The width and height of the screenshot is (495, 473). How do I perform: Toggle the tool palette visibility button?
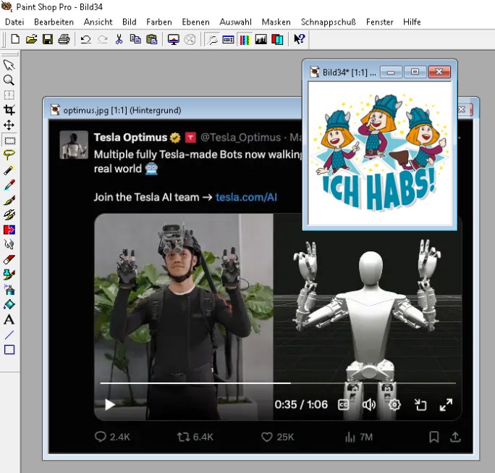(212, 40)
